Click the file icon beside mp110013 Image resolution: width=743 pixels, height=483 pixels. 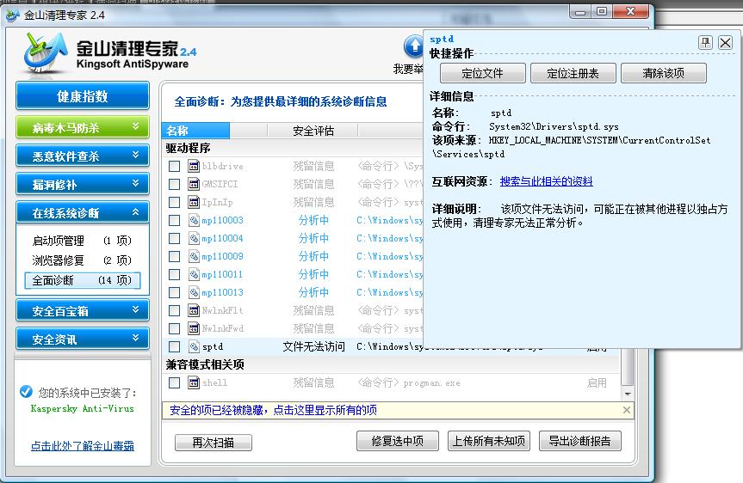pyautogui.click(x=194, y=292)
